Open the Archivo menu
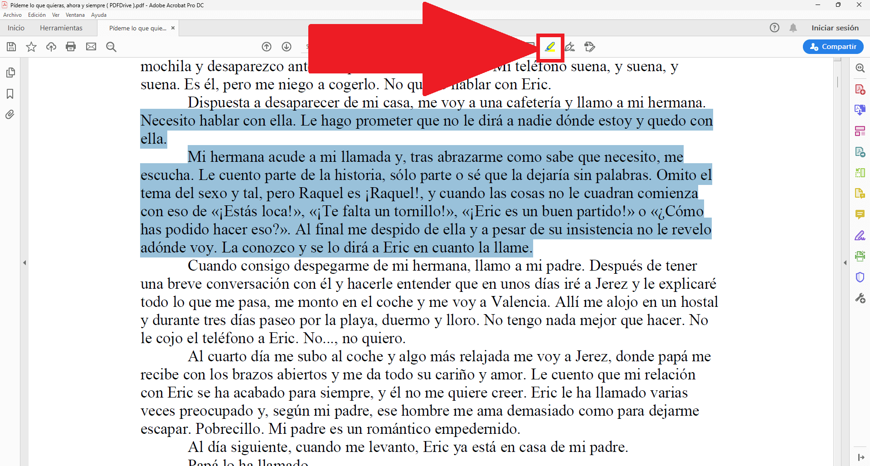 pyautogui.click(x=12, y=15)
